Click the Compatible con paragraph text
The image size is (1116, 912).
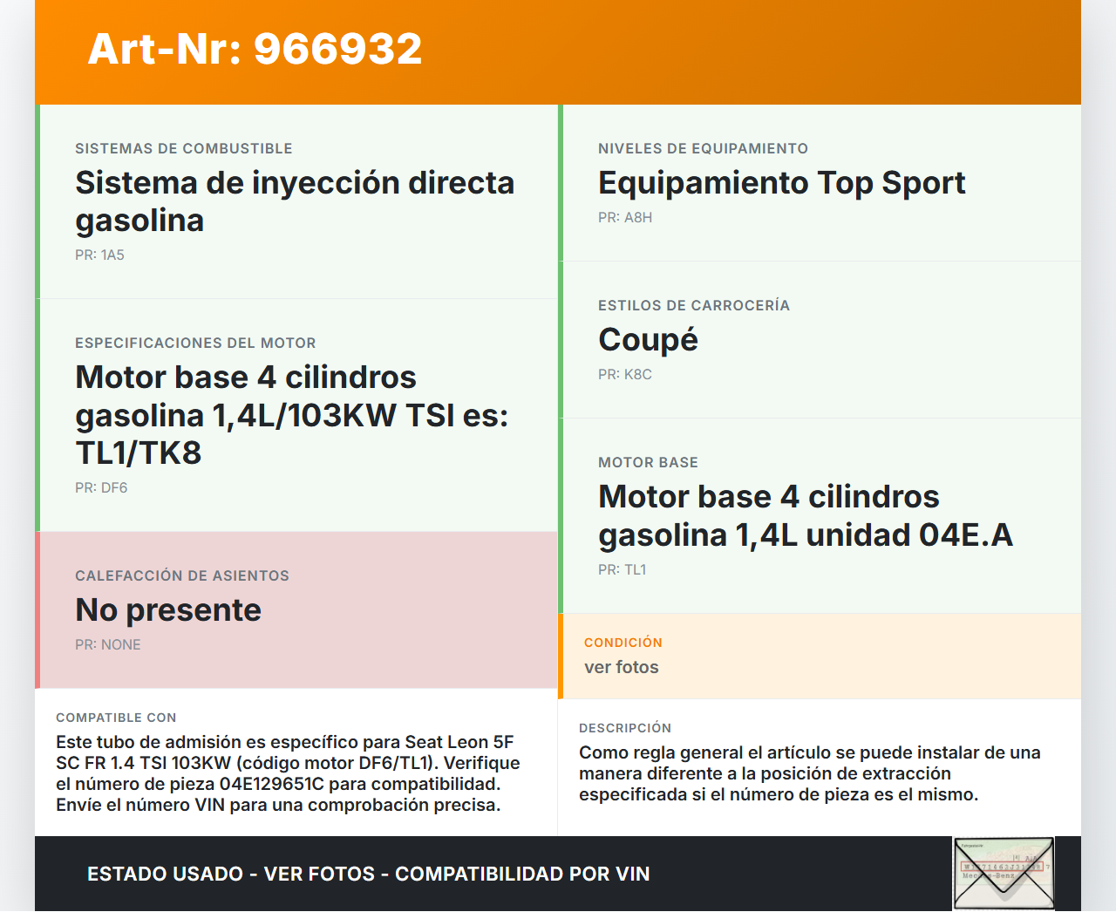[288, 773]
